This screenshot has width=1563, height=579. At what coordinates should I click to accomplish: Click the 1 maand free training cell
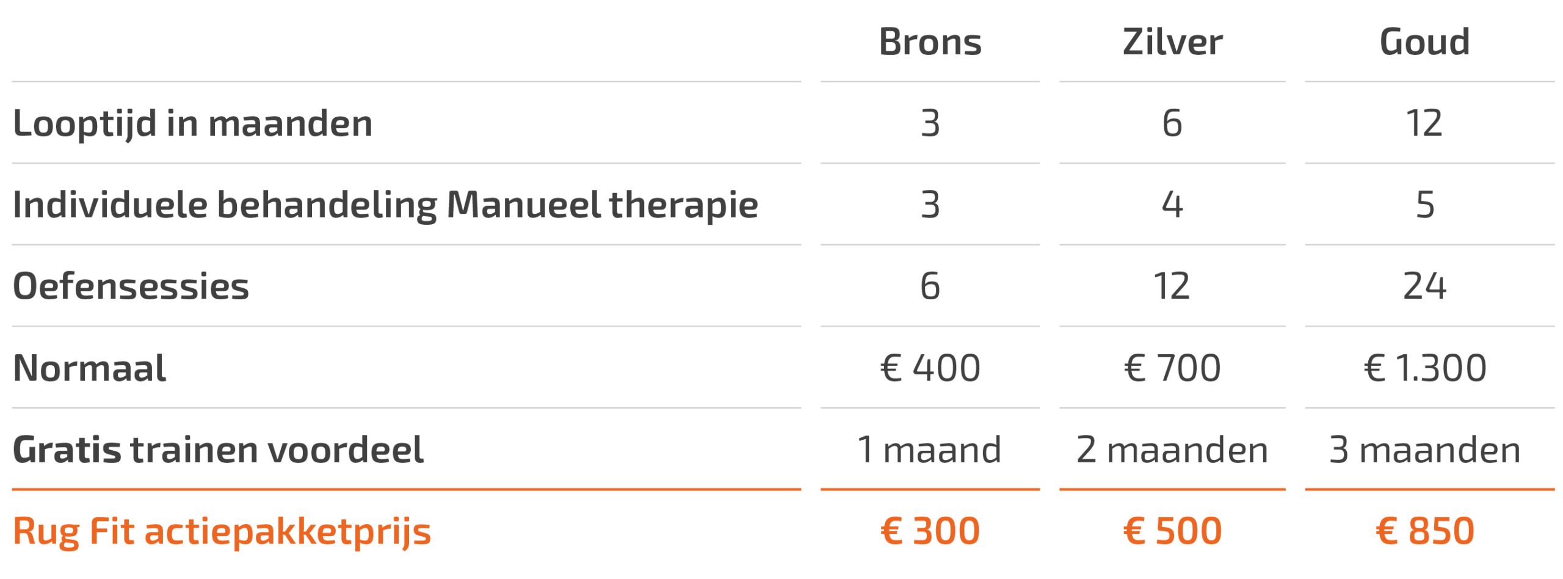click(x=929, y=450)
